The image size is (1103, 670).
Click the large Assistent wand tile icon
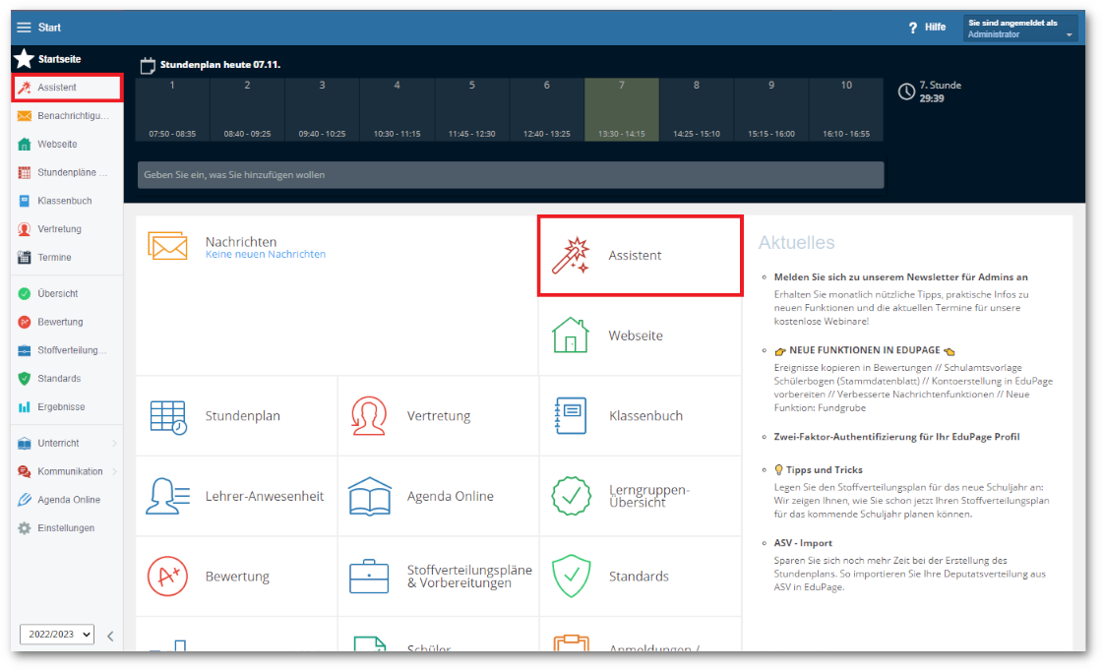coord(571,255)
